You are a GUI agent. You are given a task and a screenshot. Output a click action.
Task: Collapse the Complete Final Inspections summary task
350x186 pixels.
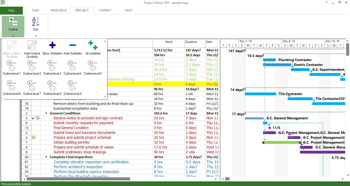[x=46, y=157]
